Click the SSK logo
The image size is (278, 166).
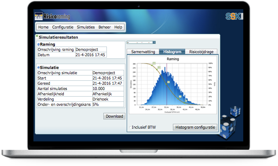[234, 16]
